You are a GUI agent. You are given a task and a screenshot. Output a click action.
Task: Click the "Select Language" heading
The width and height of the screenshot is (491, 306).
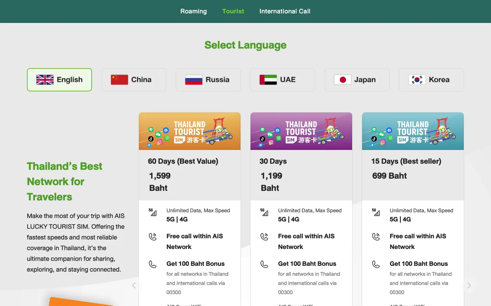click(245, 45)
